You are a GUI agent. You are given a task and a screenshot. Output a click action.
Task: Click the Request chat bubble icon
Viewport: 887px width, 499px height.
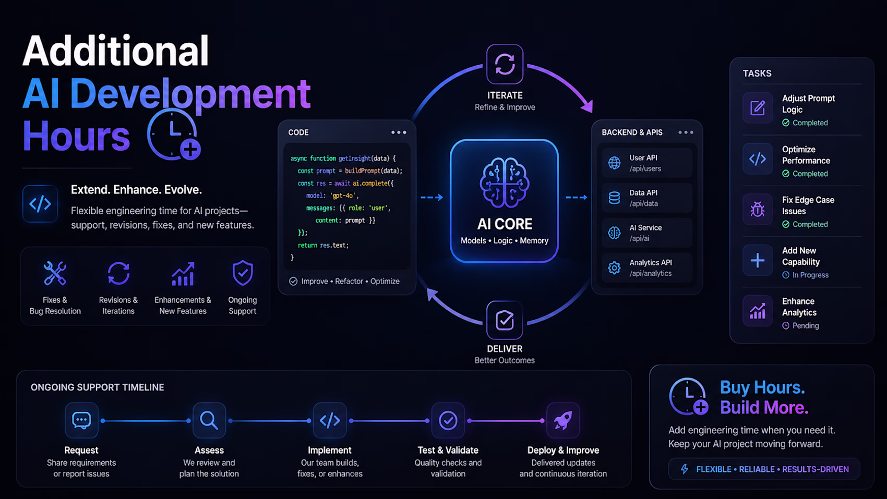coord(81,420)
